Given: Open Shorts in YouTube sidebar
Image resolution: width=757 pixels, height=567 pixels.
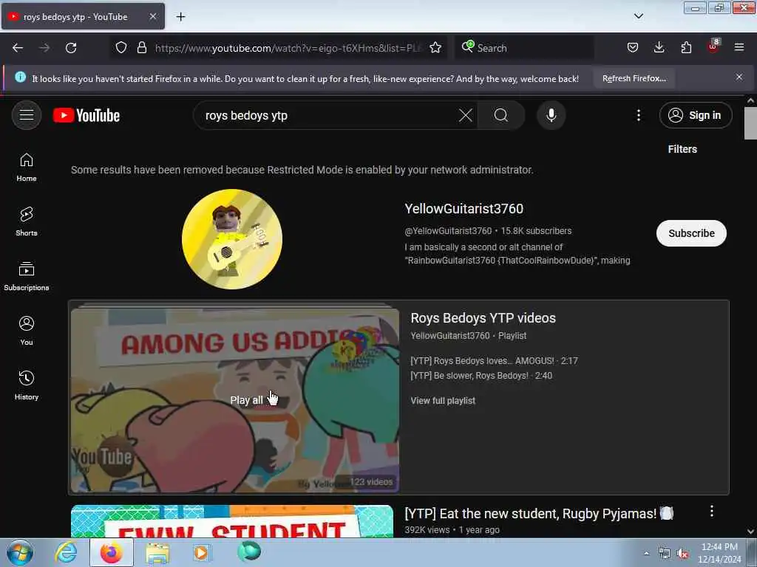Looking at the screenshot, I should click(27, 221).
